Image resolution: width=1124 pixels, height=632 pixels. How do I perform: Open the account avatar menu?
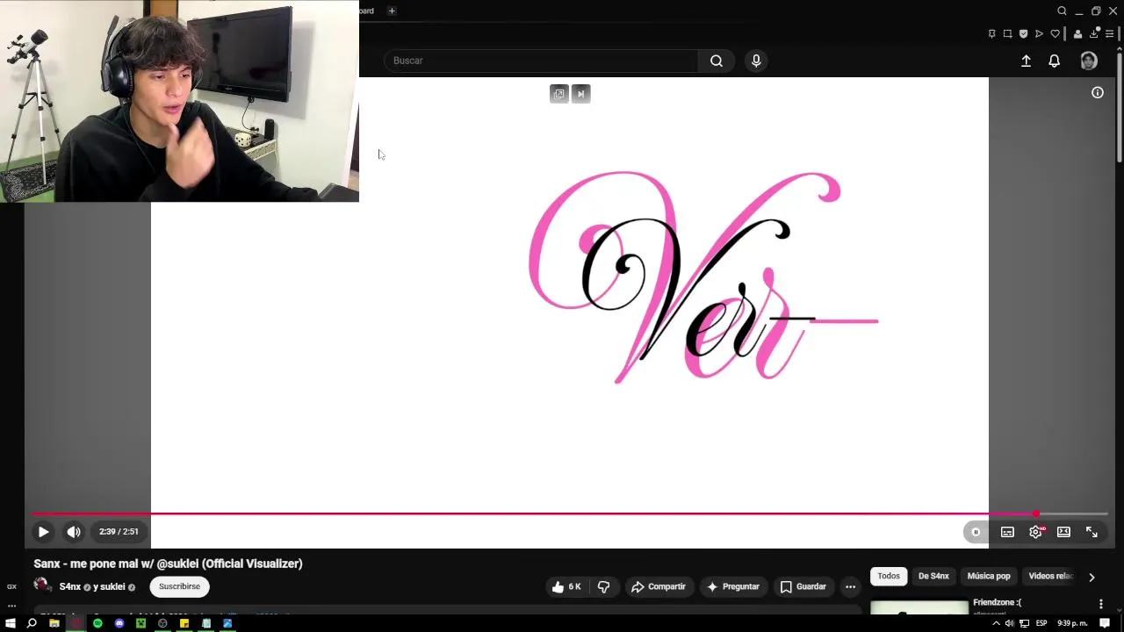1089,61
